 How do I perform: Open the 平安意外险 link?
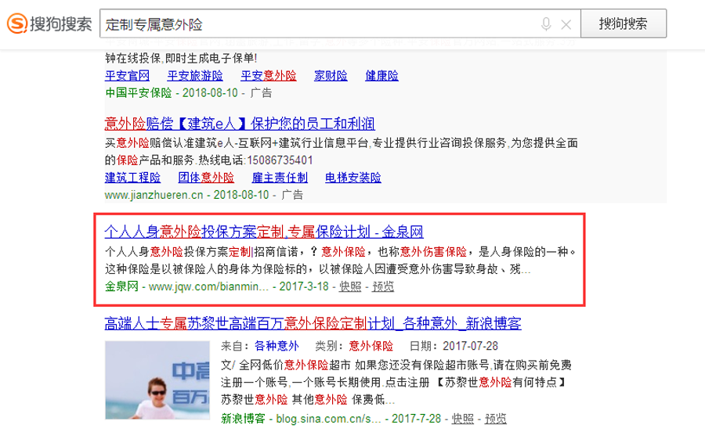tap(269, 75)
